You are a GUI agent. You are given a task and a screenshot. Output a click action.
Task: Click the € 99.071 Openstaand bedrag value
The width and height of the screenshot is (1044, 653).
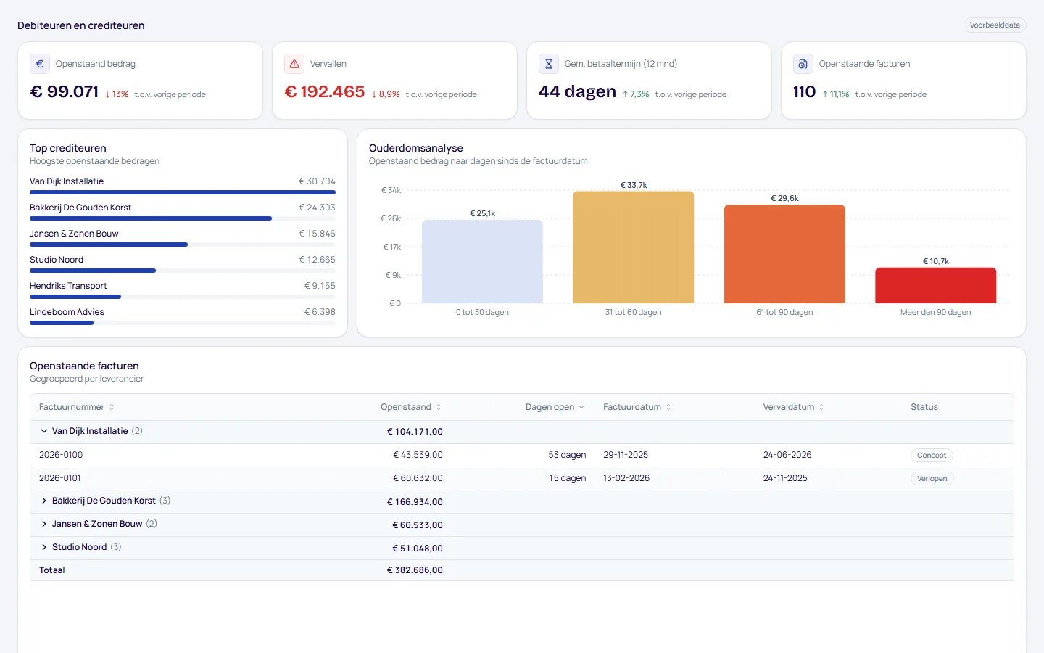coord(64,91)
